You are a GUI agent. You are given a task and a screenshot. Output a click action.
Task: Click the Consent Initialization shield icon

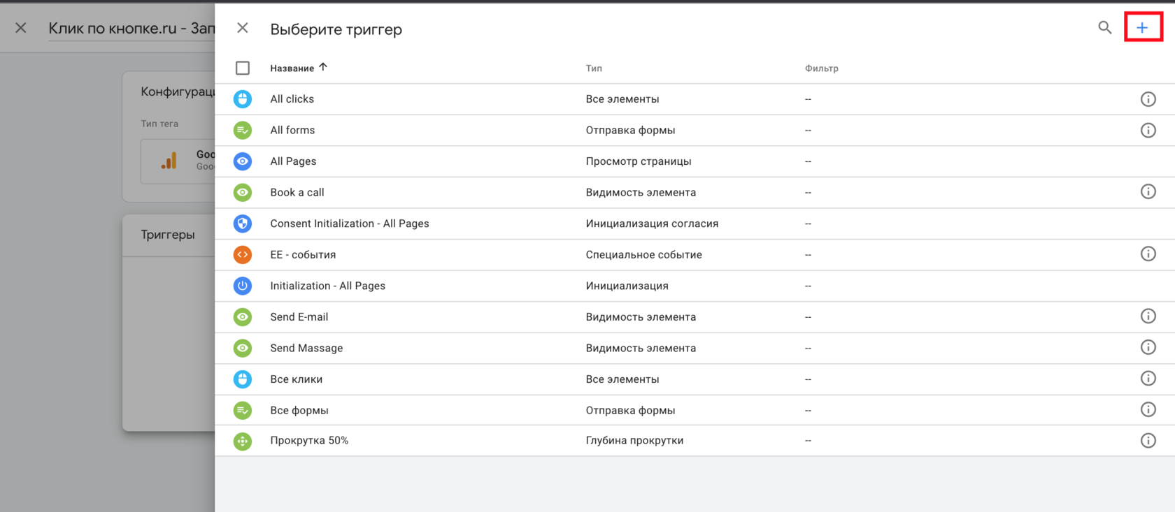point(243,224)
